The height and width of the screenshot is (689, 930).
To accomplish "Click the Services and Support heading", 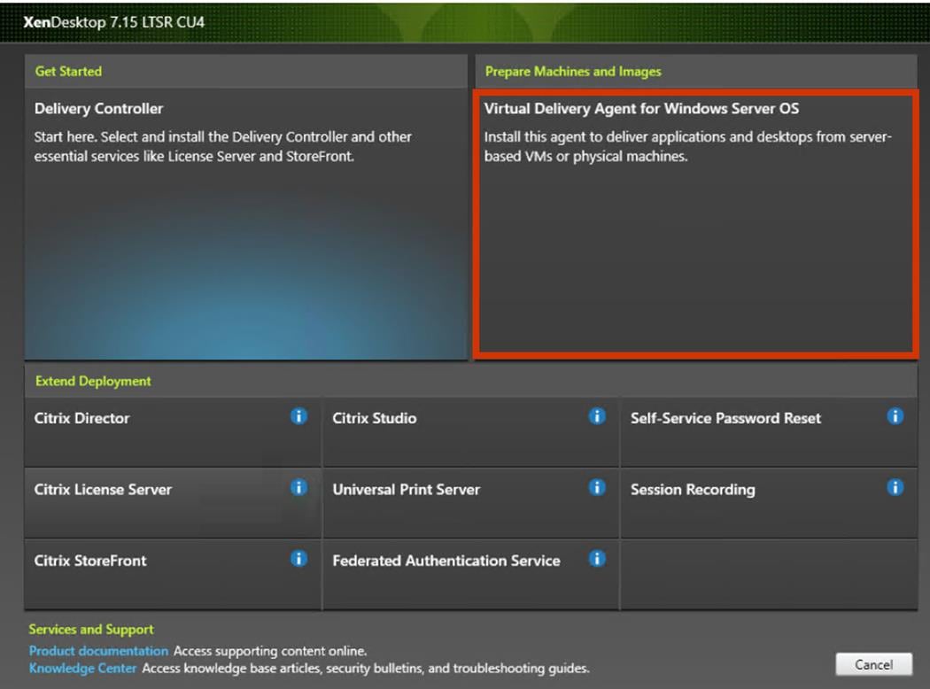I will [x=91, y=629].
